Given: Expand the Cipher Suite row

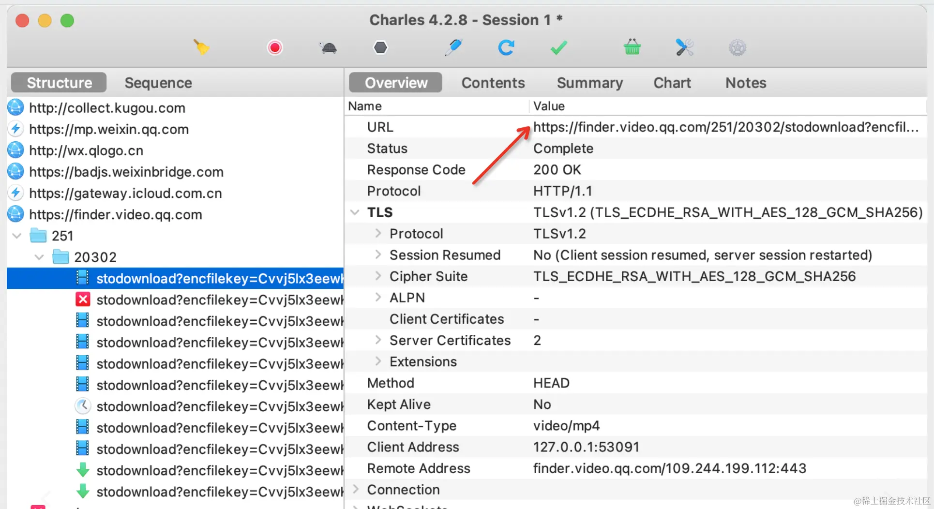Looking at the screenshot, I should 378,276.
